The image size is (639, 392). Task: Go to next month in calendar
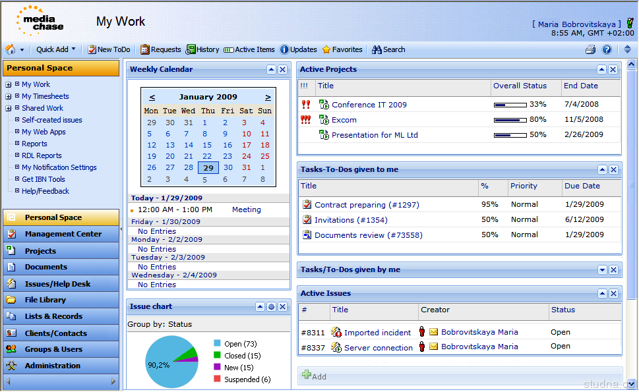tap(268, 97)
